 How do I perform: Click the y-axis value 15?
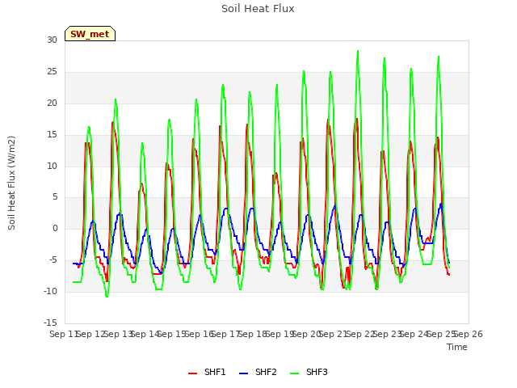tap(52, 135)
